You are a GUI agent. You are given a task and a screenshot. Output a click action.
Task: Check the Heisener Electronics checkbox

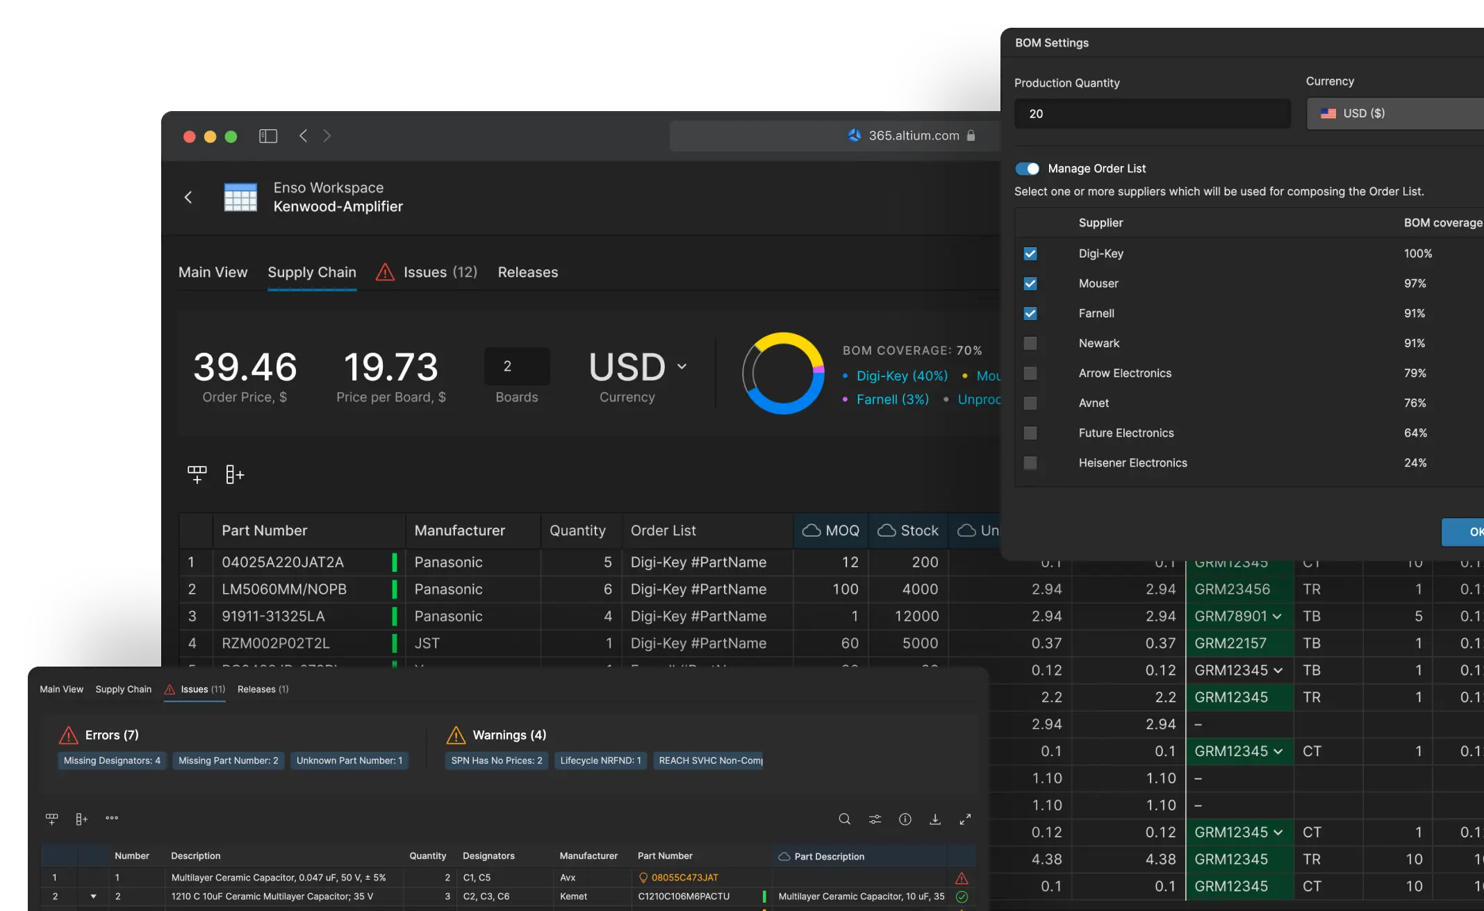coord(1030,463)
